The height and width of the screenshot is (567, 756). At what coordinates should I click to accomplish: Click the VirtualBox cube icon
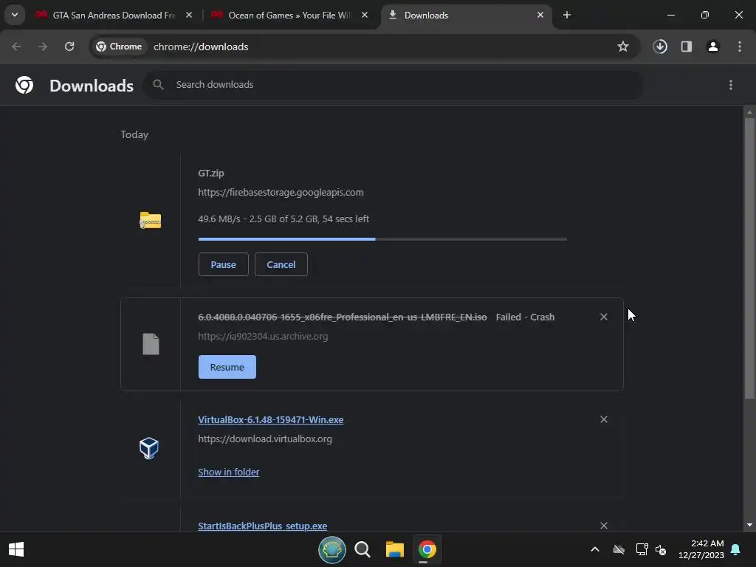[x=149, y=448]
